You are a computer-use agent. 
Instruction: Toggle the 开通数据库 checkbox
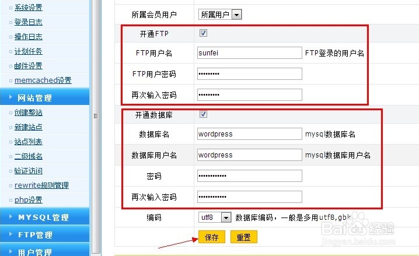(203, 114)
